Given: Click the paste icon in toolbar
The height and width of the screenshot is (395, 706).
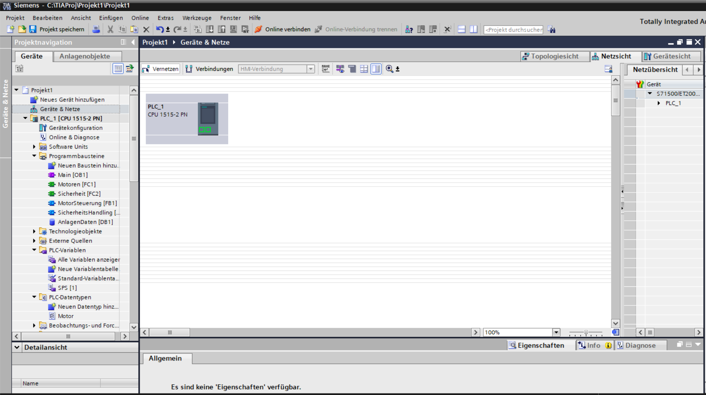Looking at the screenshot, I should click(x=134, y=29).
